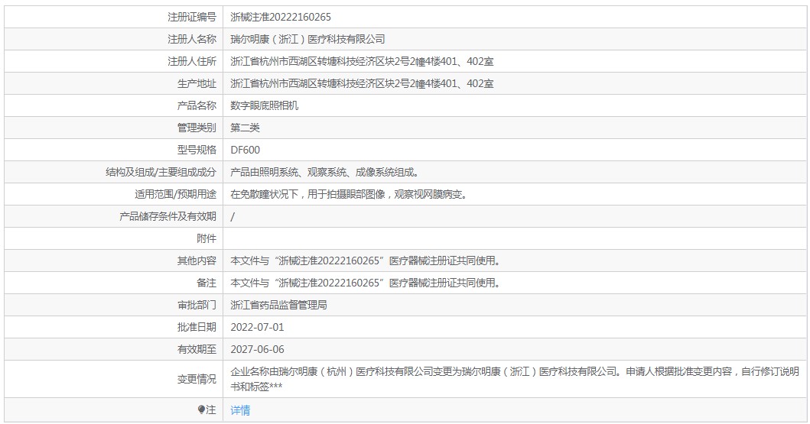Click the value 浙江省药品监督管理局
This screenshot has height=424, width=810.
coord(279,306)
